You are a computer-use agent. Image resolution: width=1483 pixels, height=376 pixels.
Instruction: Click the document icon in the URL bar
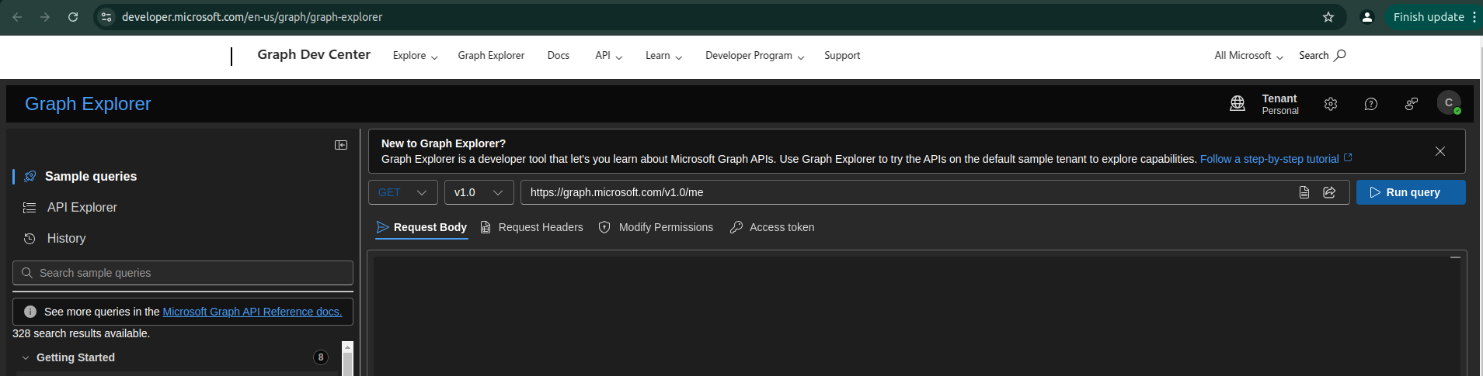click(x=1304, y=192)
